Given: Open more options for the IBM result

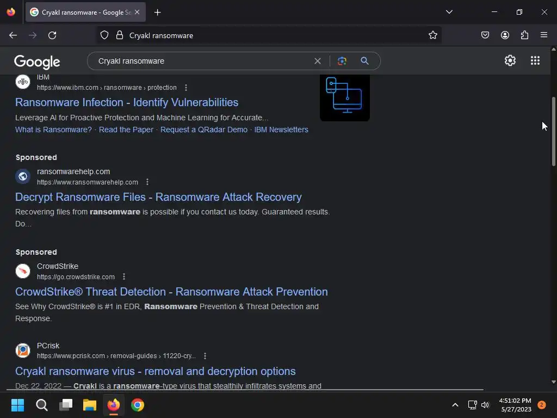Looking at the screenshot, I should pyautogui.click(x=186, y=88).
